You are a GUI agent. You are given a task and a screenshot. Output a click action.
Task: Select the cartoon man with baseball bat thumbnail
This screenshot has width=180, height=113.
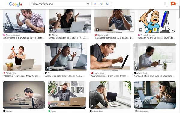point(157,21)
